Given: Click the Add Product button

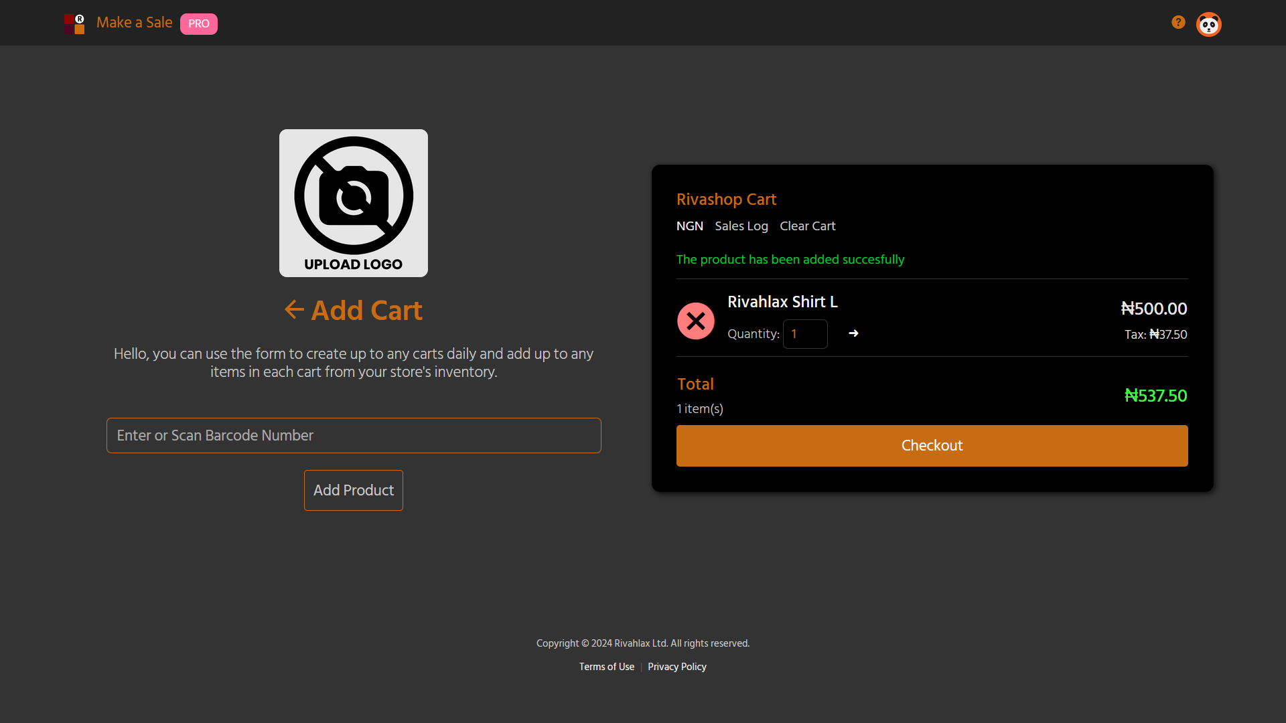Looking at the screenshot, I should [x=354, y=491].
